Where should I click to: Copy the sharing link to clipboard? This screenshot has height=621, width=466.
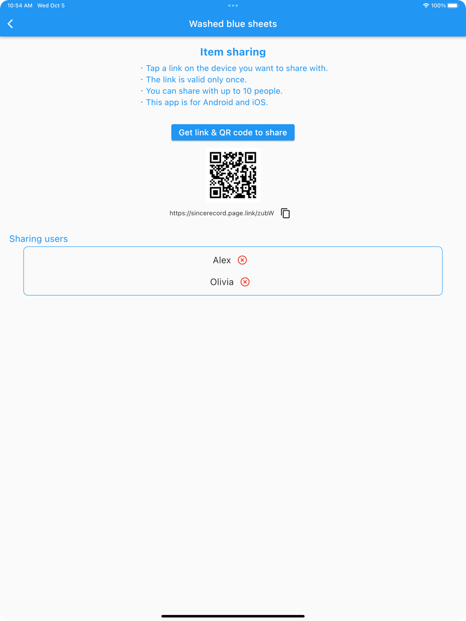coord(285,213)
